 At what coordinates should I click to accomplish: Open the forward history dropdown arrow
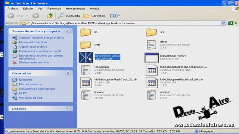(x=43, y=16)
